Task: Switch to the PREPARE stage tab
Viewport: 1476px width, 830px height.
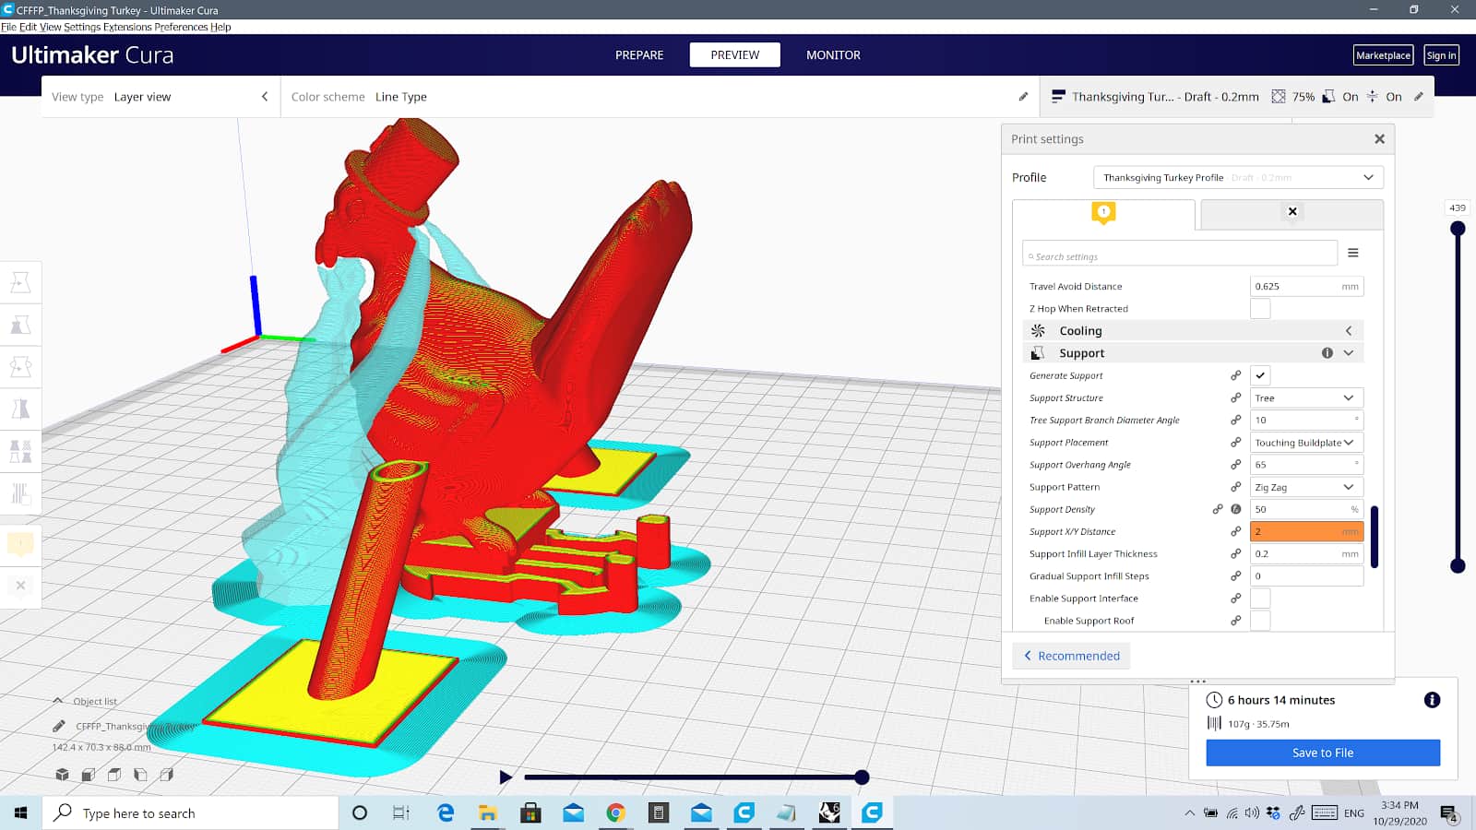Action: pos(639,55)
